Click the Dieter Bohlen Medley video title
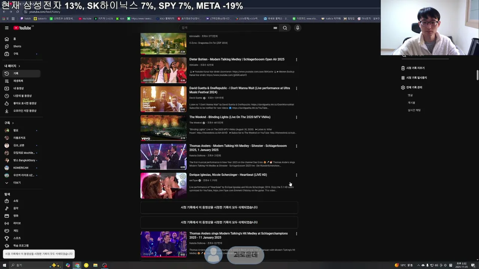479x269 pixels. click(x=237, y=59)
